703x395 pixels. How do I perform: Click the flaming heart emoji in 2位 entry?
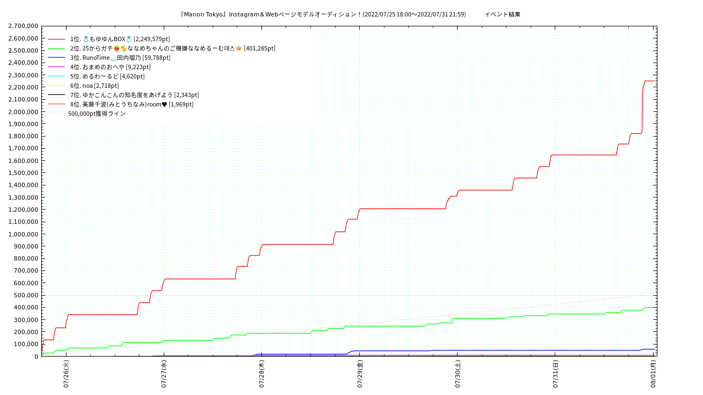117,48
